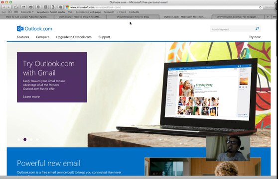Viewport: 278px width, 179px height.
Task: Click the Pocket save toolbar icon
Action: coord(31,7)
